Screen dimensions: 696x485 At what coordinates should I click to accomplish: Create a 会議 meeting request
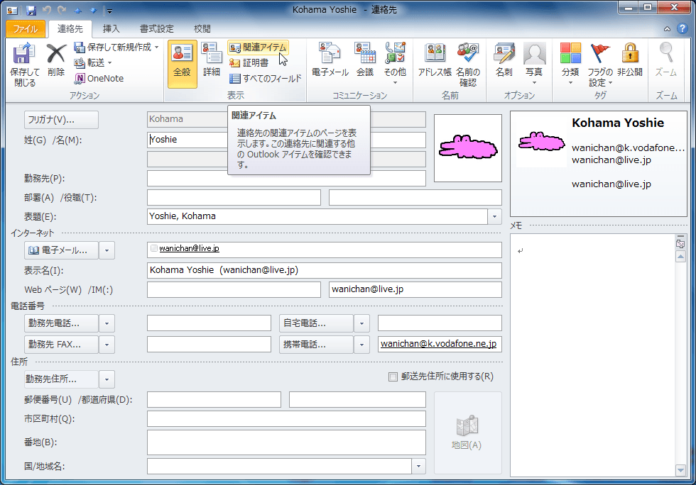(x=365, y=60)
